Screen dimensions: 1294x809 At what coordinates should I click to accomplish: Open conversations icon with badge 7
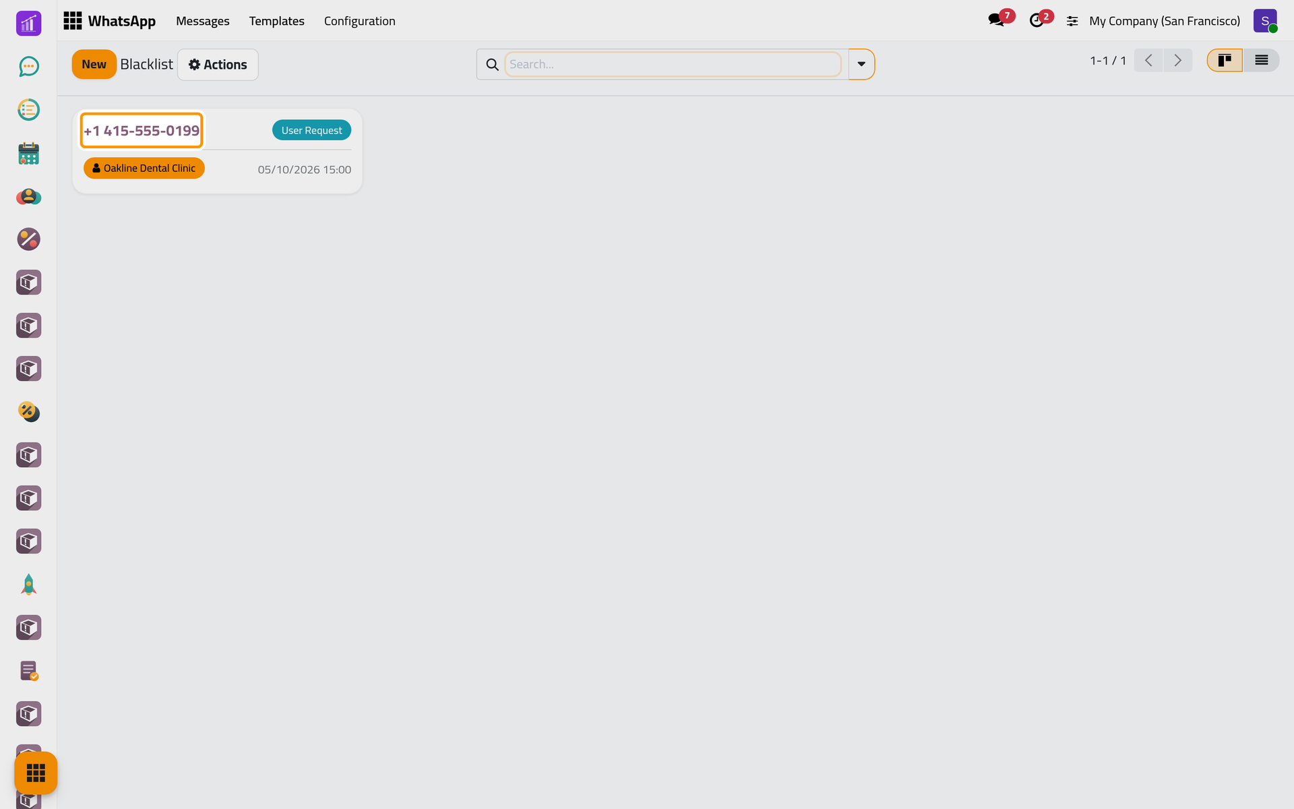click(1000, 20)
